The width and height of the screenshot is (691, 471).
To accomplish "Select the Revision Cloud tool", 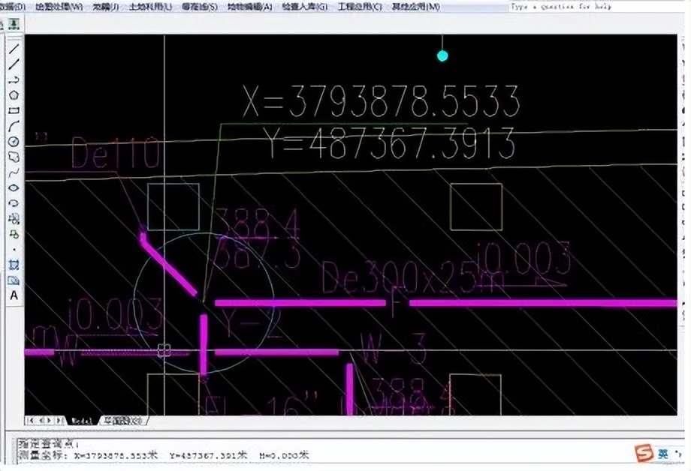I will point(14,157).
